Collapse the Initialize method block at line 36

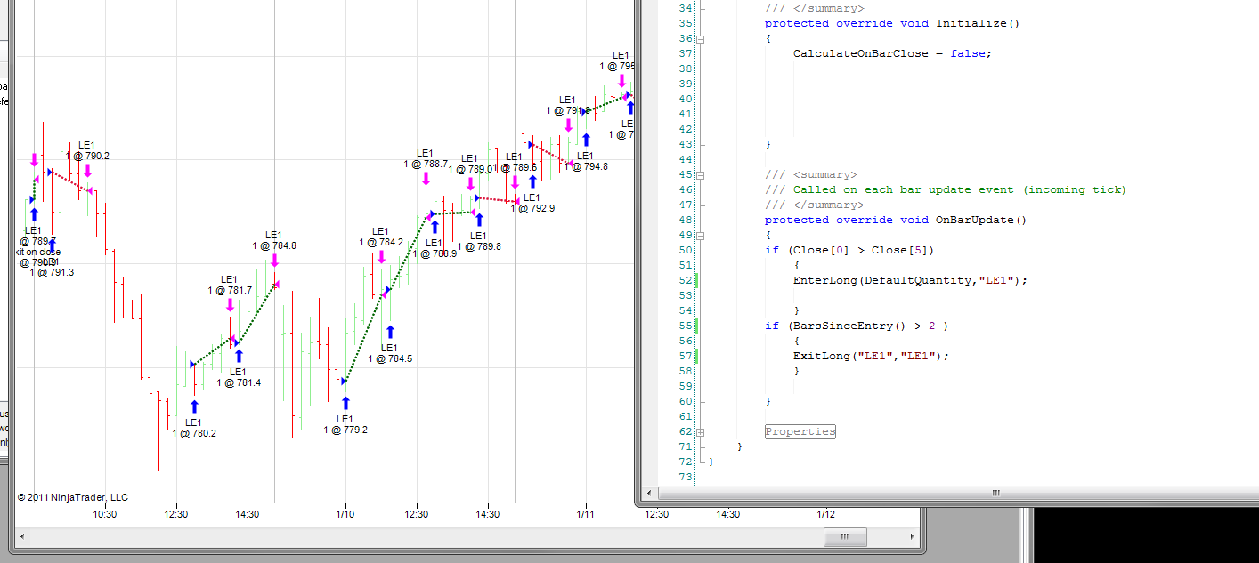700,39
